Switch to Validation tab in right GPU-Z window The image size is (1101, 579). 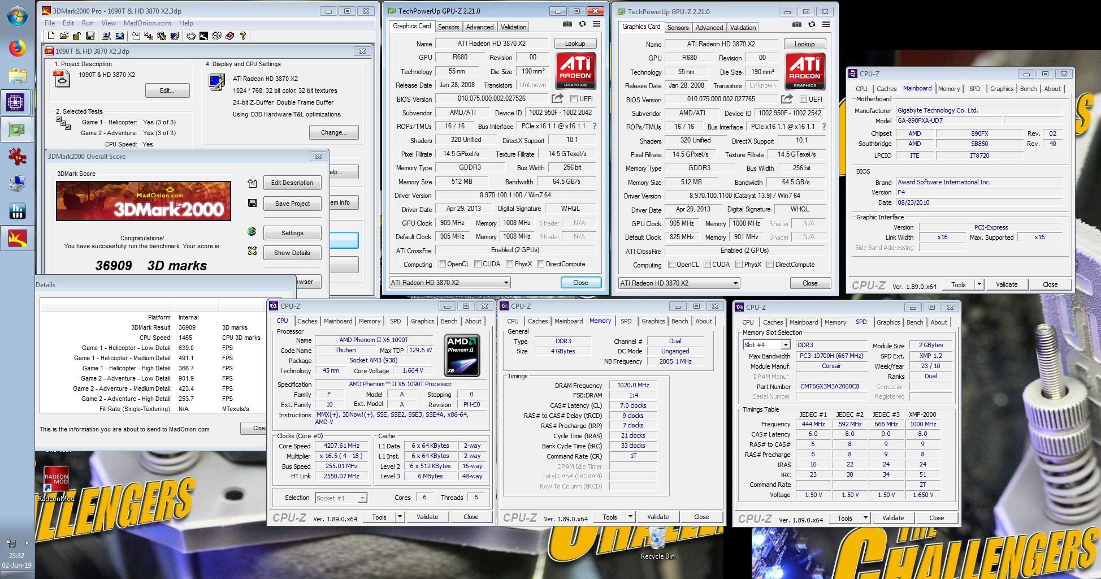coord(743,28)
